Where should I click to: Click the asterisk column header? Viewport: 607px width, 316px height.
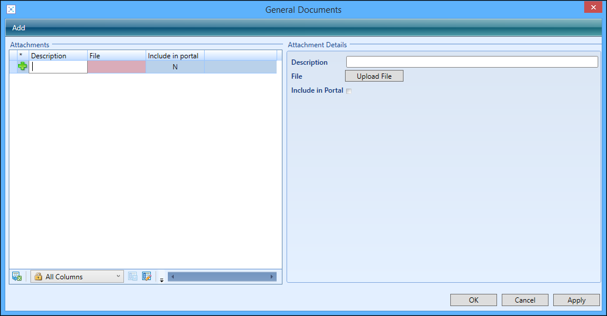point(23,55)
